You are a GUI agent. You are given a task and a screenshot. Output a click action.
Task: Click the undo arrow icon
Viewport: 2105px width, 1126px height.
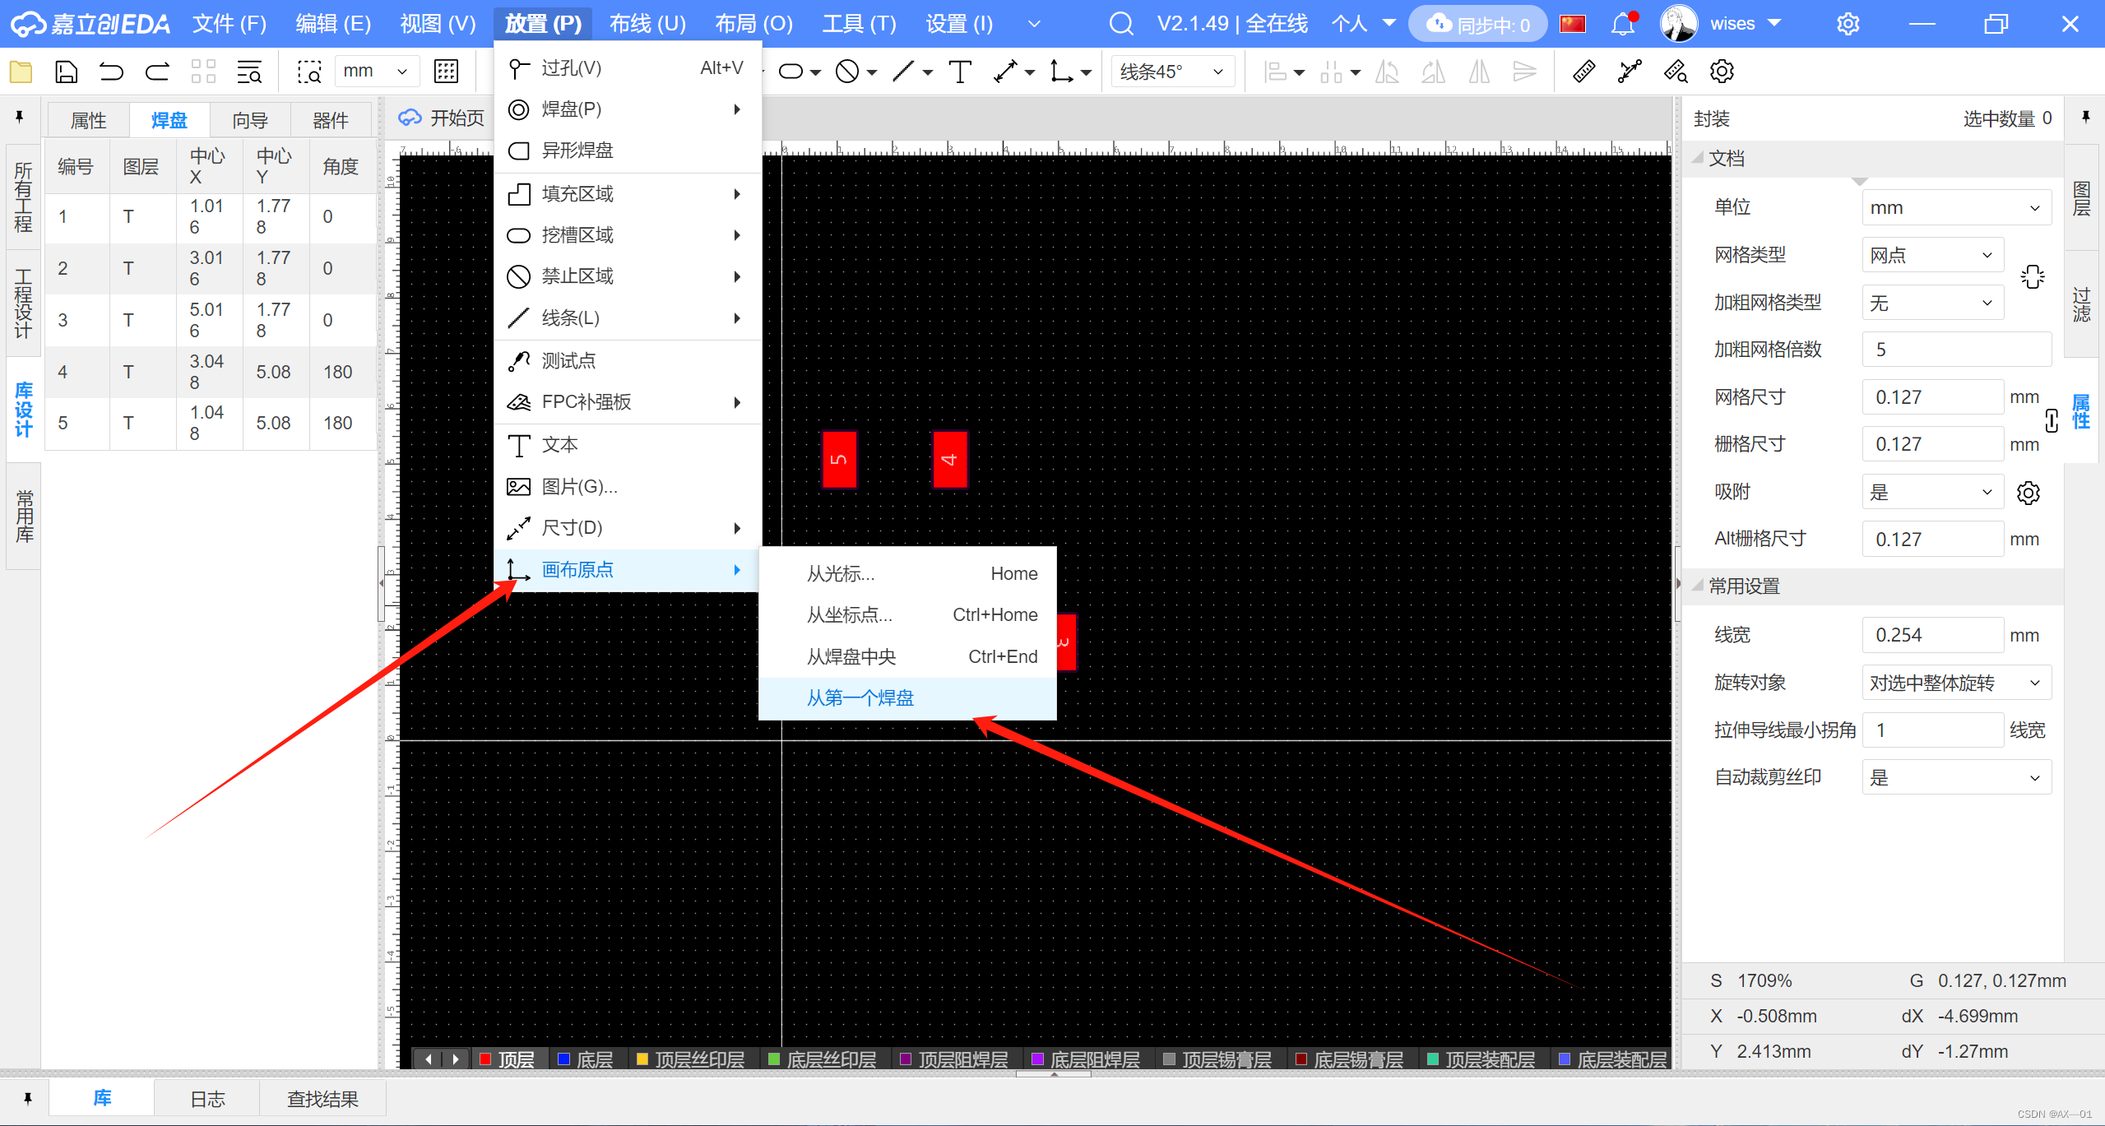111,72
